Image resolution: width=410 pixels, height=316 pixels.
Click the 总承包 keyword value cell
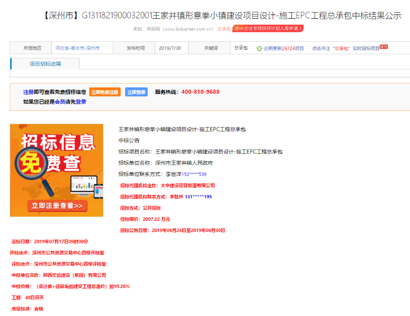[x=241, y=48]
